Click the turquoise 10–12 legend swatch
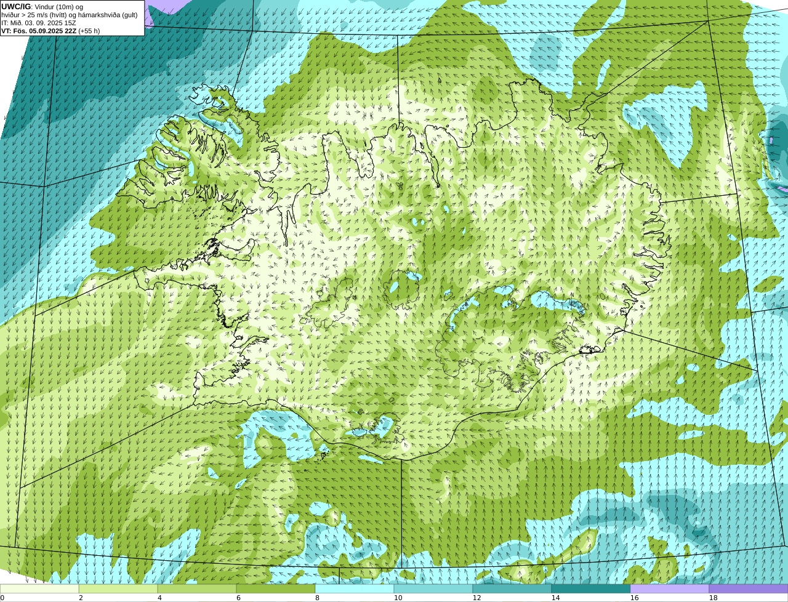788x602 pixels. tap(433, 588)
